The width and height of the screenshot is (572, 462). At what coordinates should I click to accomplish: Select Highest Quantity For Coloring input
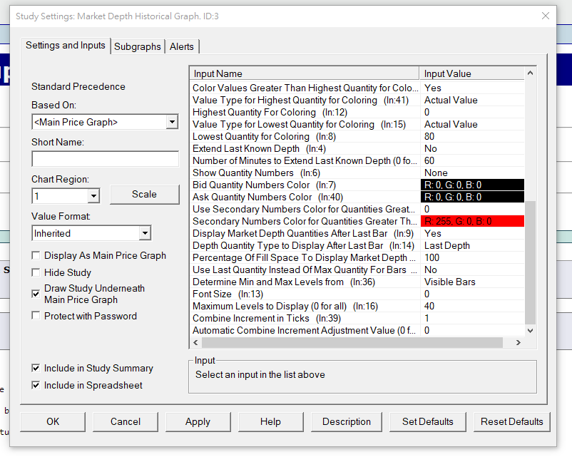[357, 113]
